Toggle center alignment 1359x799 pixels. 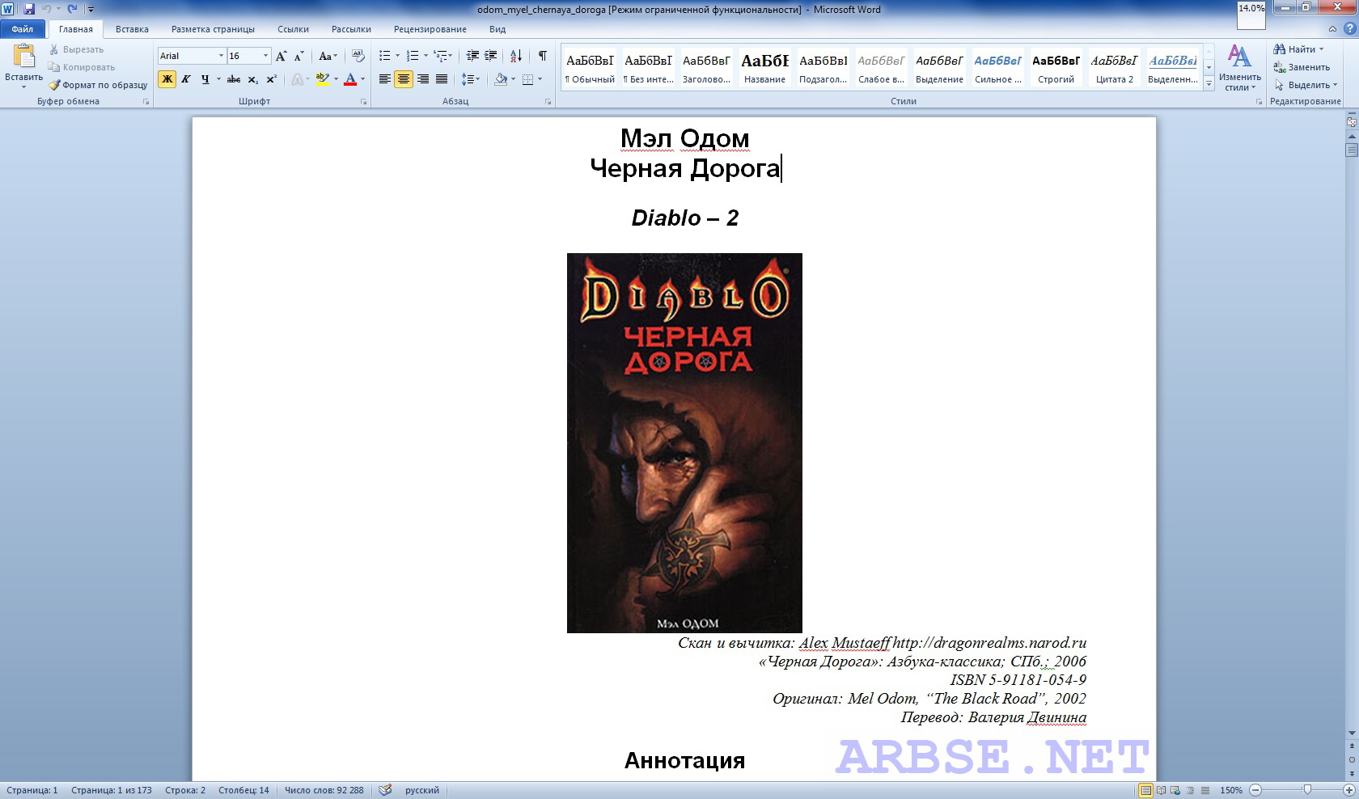pyautogui.click(x=404, y=79)
